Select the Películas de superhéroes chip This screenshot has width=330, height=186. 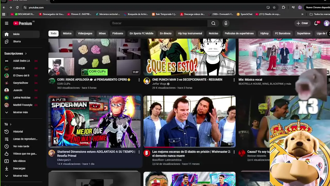coord(239,33)
